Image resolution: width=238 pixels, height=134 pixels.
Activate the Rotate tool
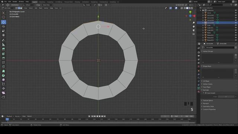(x=3, y=26)
